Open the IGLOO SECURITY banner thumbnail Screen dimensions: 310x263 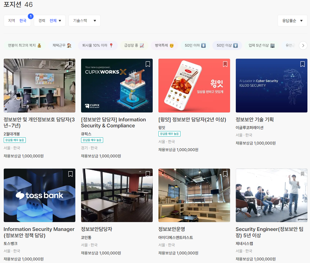click(x=271, y=86)
